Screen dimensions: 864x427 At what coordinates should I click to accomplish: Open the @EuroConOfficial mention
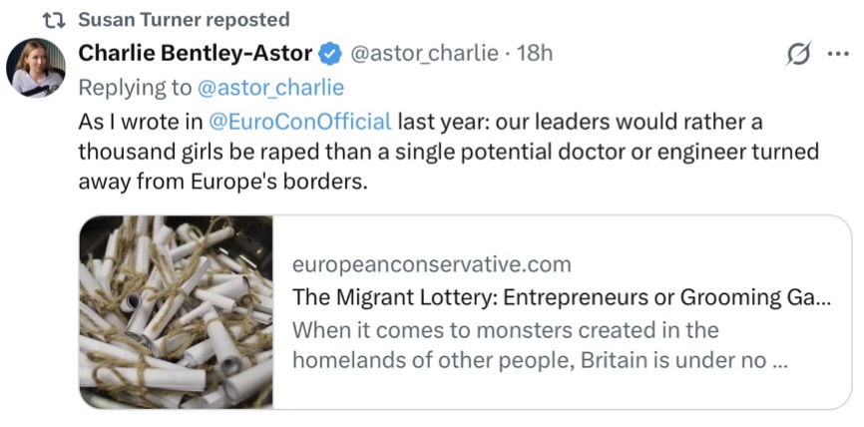coord(299,123)
